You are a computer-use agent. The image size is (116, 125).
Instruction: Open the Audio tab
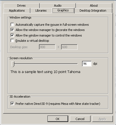point(58,6)
